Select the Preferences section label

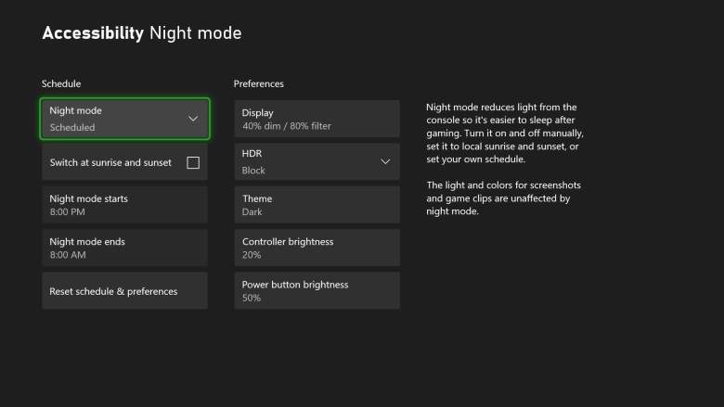pos(259,83)
